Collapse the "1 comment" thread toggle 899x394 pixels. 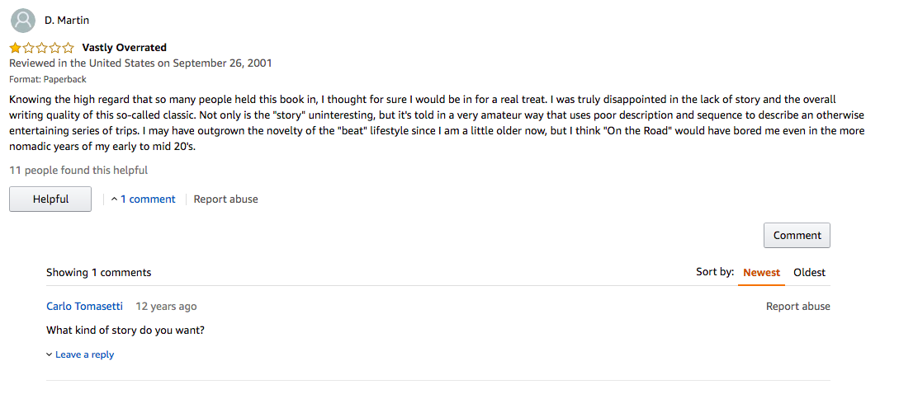(x=144, y=199)
